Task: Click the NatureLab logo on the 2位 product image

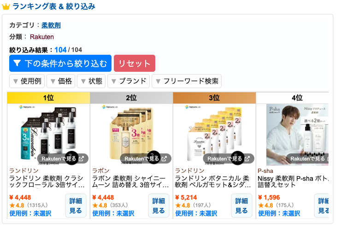Action: [110, 107]
